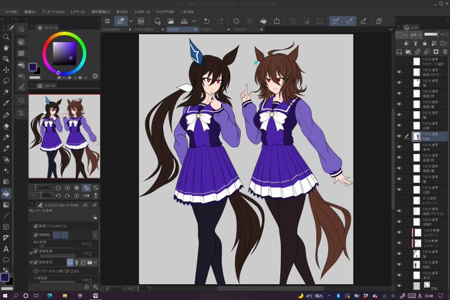Open Windows Start menu
Viewport: 450px width, 300px height.
[x=5, y=295]
